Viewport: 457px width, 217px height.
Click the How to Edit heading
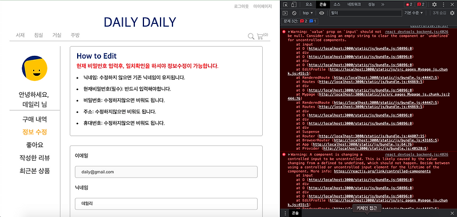[97, 56]
